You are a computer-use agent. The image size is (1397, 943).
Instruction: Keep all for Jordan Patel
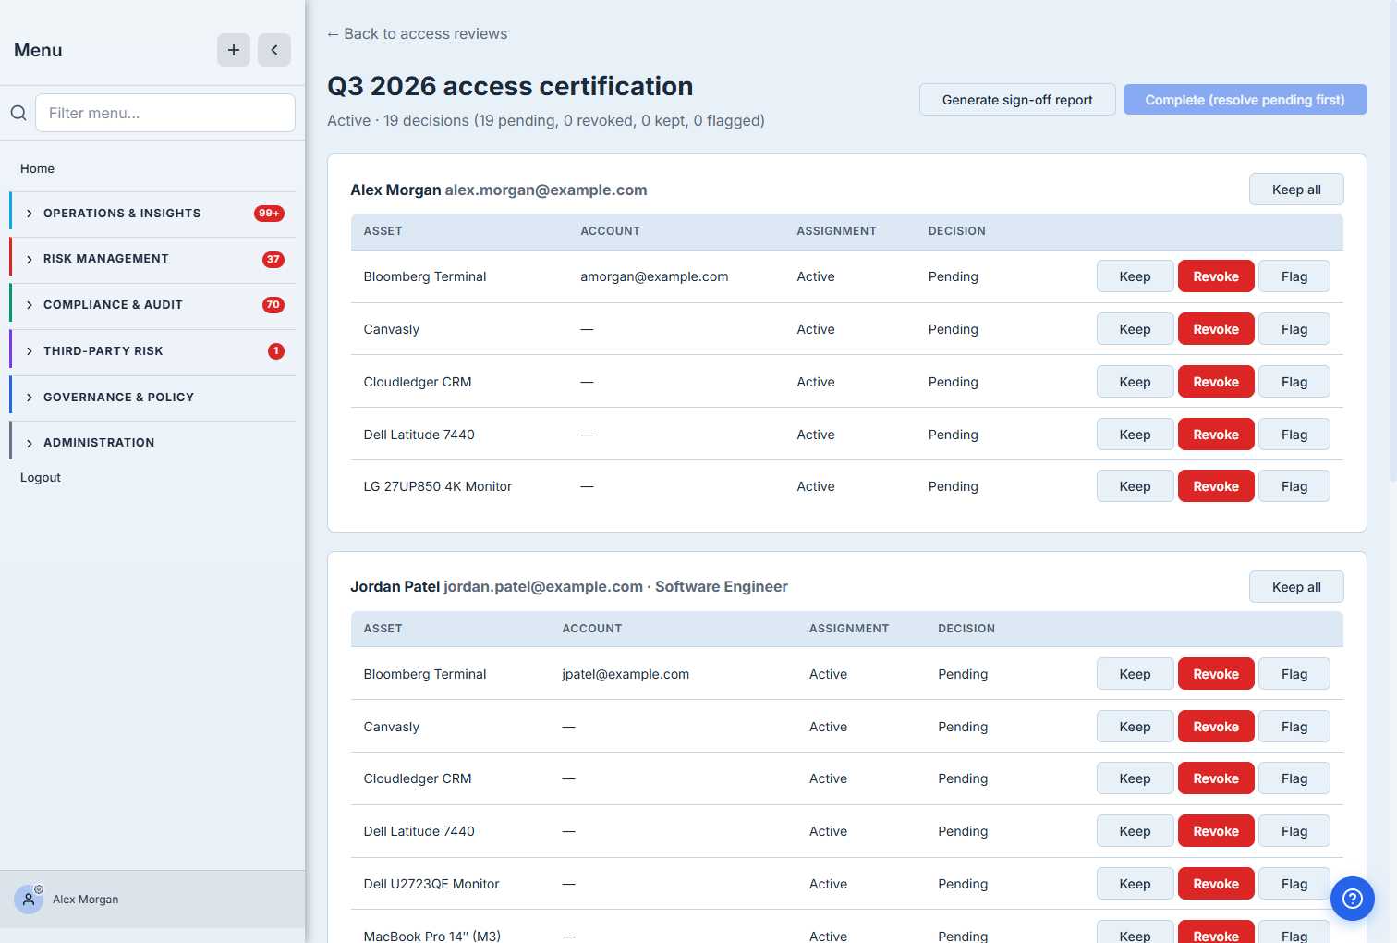coord(1296,587)
